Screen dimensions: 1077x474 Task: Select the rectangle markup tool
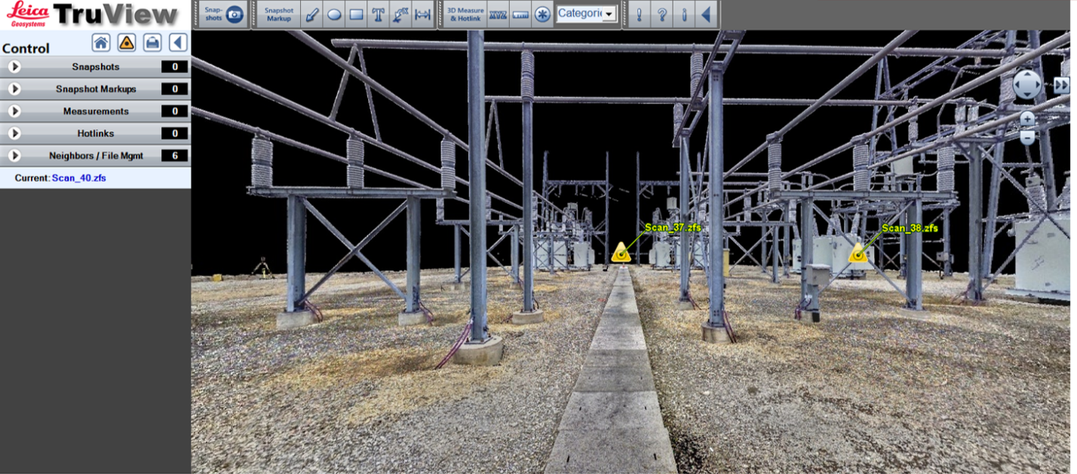[x=357, y=14]
